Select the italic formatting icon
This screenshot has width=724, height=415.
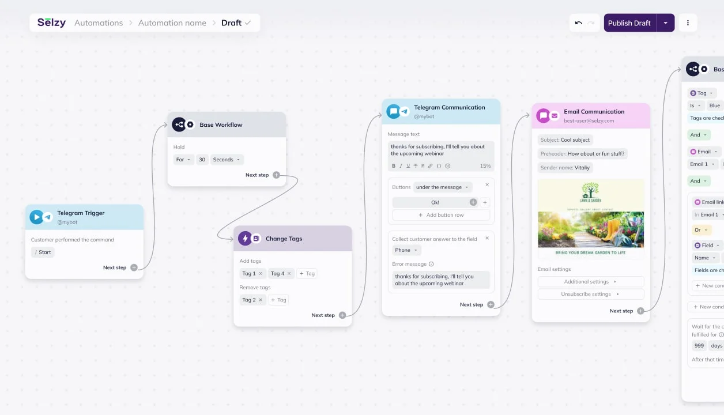coord(401,166)
